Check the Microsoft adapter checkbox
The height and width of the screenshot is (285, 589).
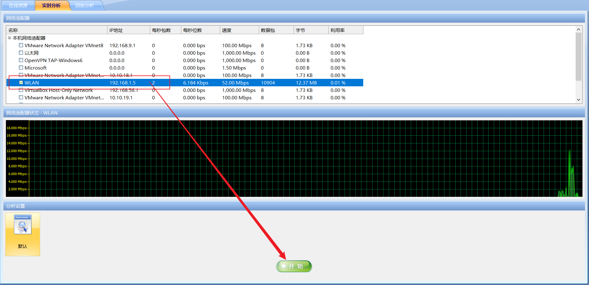21,68
